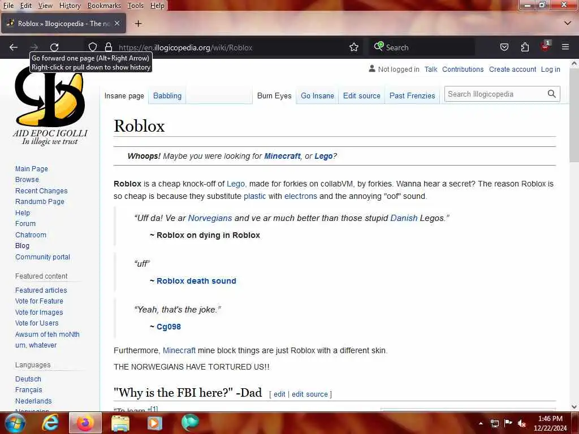Open the network tray icon
Screen dimensions: 579x434
(x=494, y=423)
